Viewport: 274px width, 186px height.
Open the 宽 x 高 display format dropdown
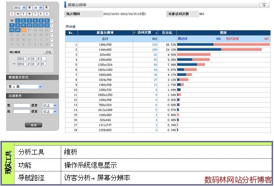point(25,86)
